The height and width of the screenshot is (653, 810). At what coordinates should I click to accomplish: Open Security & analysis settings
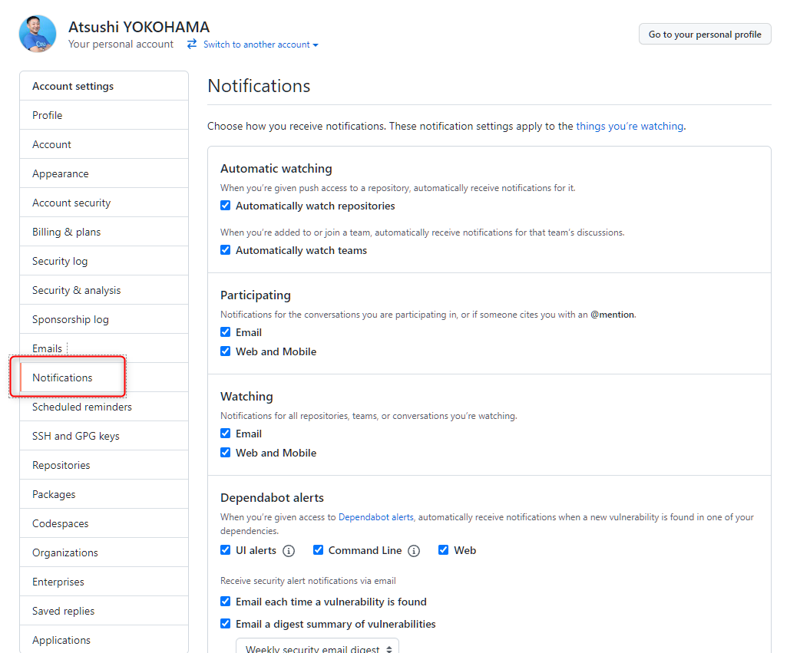click(x=104, y=290)
